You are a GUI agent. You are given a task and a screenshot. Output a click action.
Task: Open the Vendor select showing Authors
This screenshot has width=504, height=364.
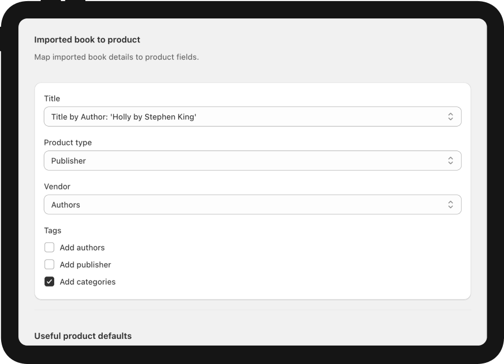(x=252, y=205)
